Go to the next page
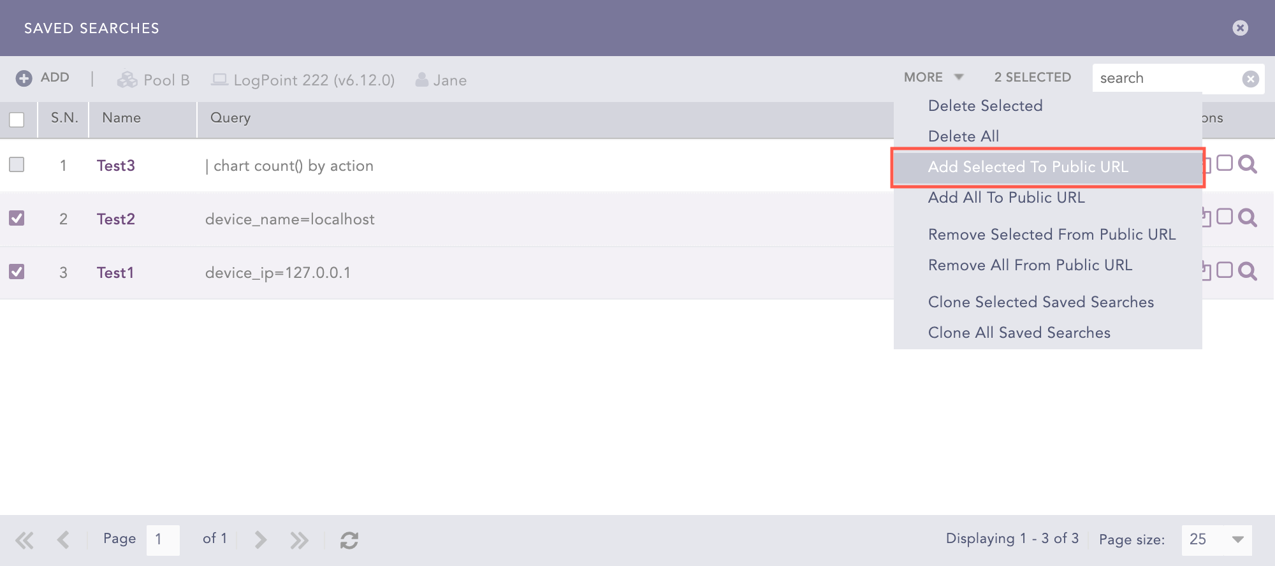This screenshot has width=1275, height=566. 260,540
